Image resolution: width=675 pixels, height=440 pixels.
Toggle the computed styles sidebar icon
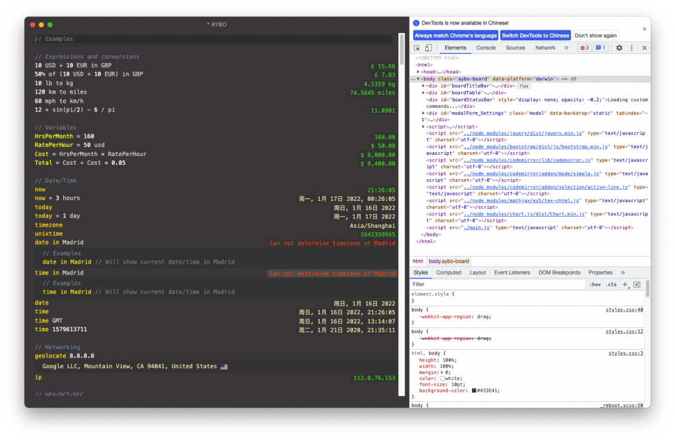click(637, 285)
